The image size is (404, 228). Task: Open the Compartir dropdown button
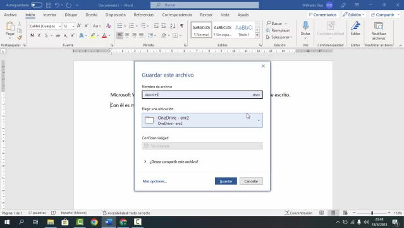tap(385, 15)
